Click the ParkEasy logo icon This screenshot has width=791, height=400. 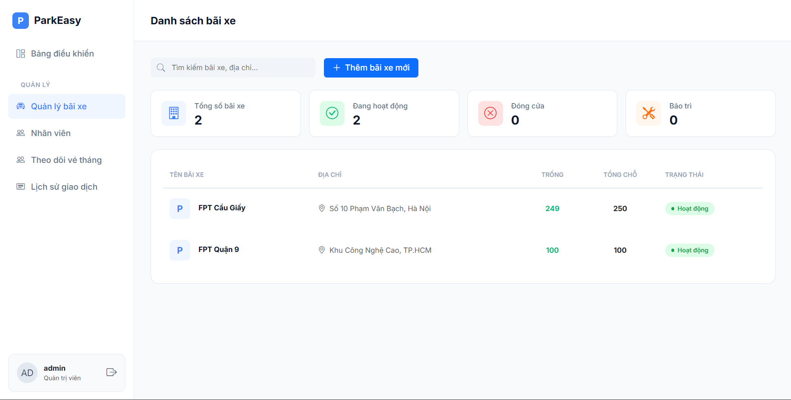20,21
